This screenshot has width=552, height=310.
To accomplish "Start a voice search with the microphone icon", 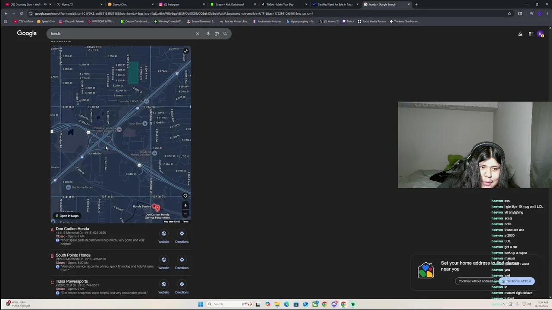I will point(208,34).
